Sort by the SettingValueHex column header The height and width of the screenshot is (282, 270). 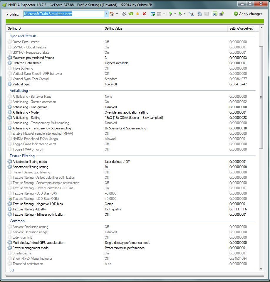(x=242, y=28)
